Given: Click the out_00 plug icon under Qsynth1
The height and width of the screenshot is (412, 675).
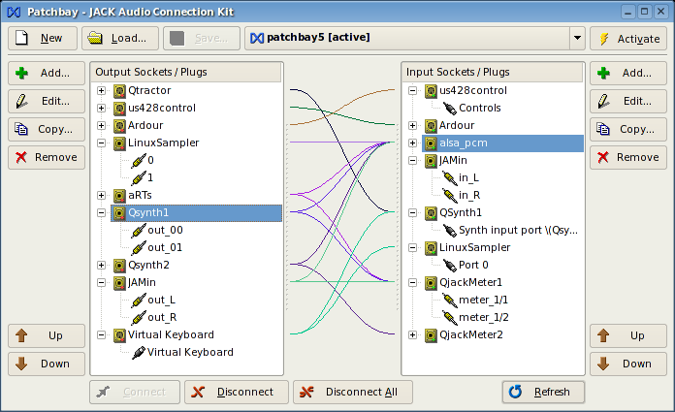Looking at the screenshot, I should (x=138, y=231).
